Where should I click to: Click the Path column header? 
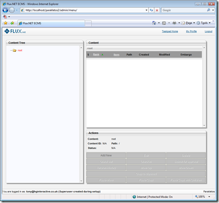point(129,54)
